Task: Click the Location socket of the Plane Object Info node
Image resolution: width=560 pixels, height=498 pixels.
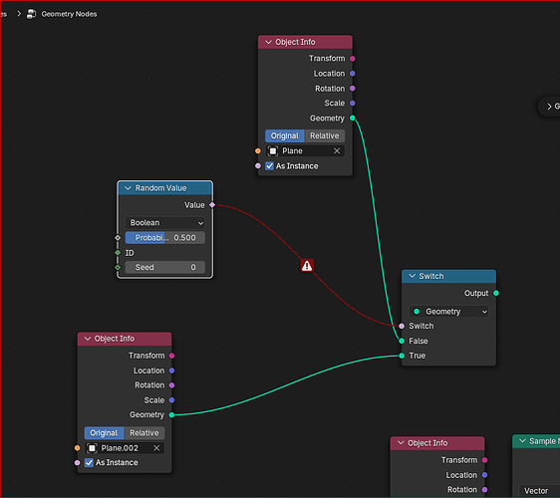Action: [x=353, y=74]
